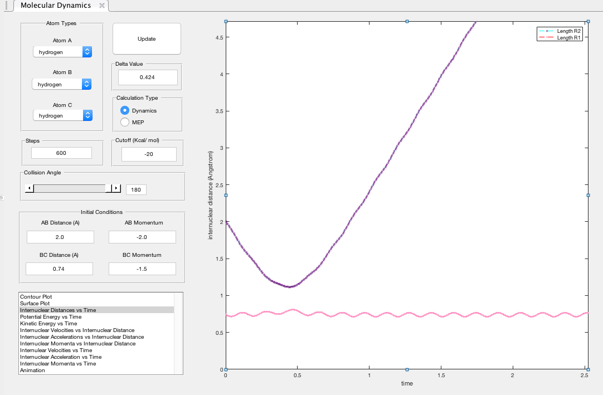Click the tab bar drag grip icon
The width and height of the screenshot is (603, 395).
pyautogui.click(x=7, y=5)
